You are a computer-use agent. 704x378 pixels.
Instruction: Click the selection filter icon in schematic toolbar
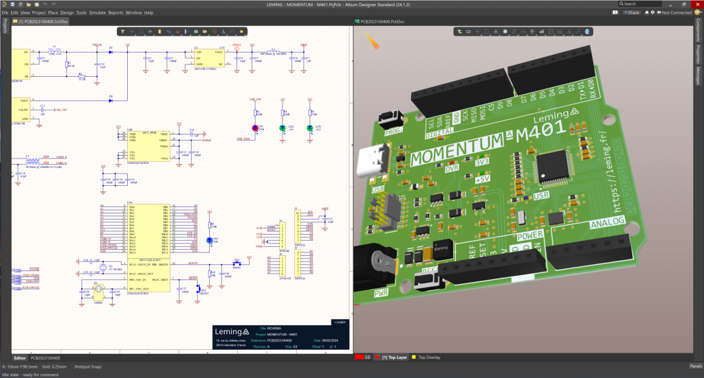(x=122, y=32)
